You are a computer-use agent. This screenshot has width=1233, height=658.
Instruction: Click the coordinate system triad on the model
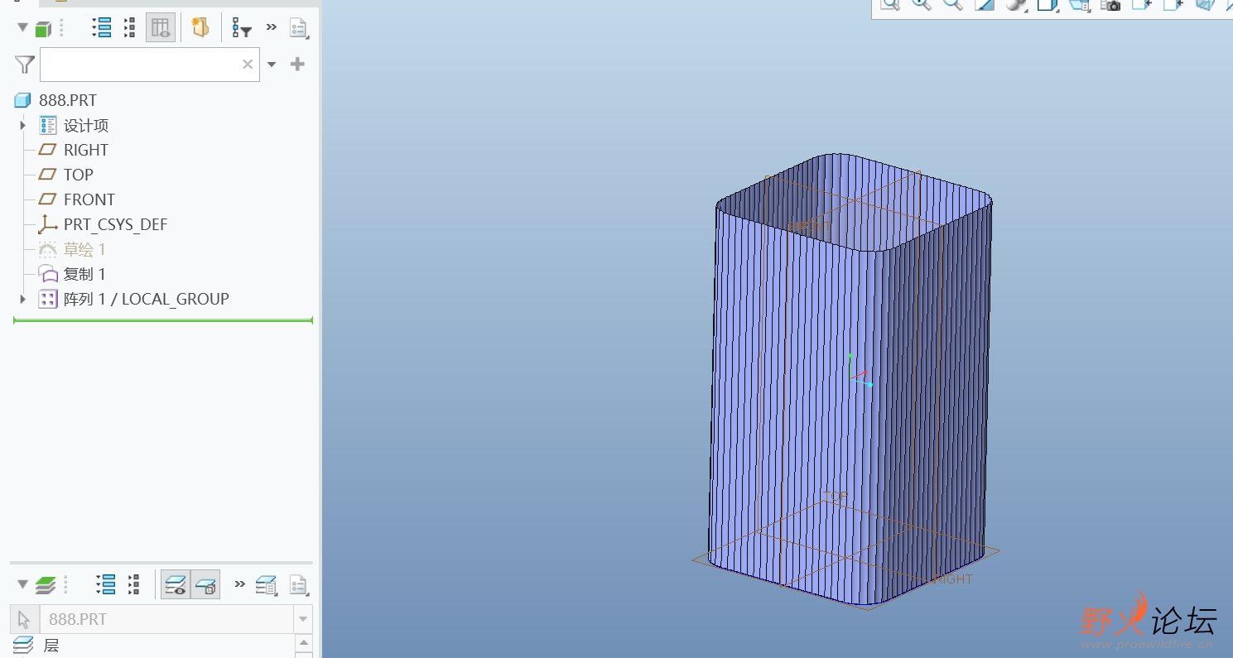pos(860,370)
